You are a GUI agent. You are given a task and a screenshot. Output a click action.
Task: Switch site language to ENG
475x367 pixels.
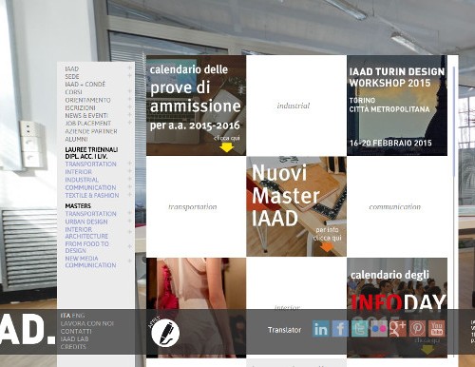click(x=78, y=316)
